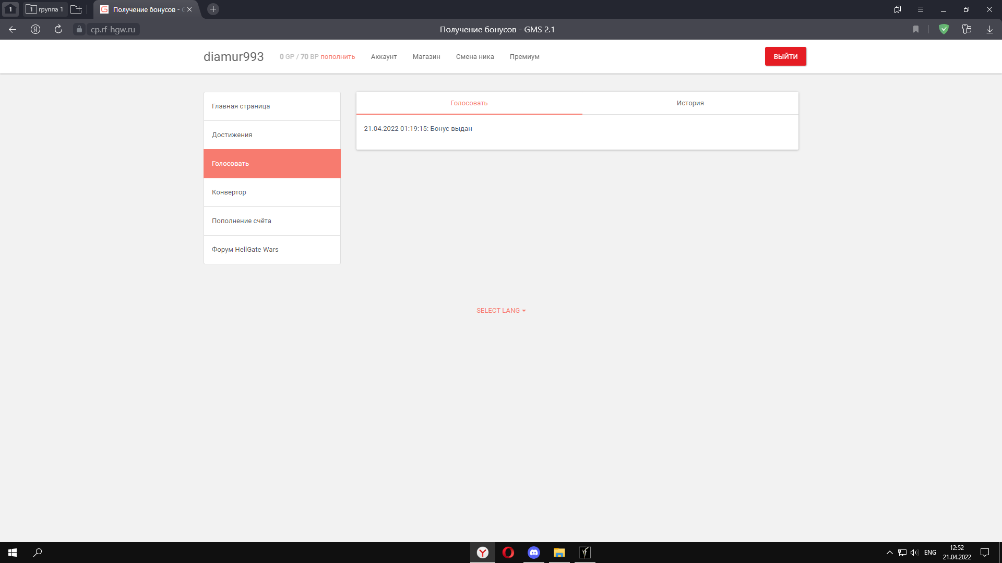Open the volume tray icon

coord(914,553)
